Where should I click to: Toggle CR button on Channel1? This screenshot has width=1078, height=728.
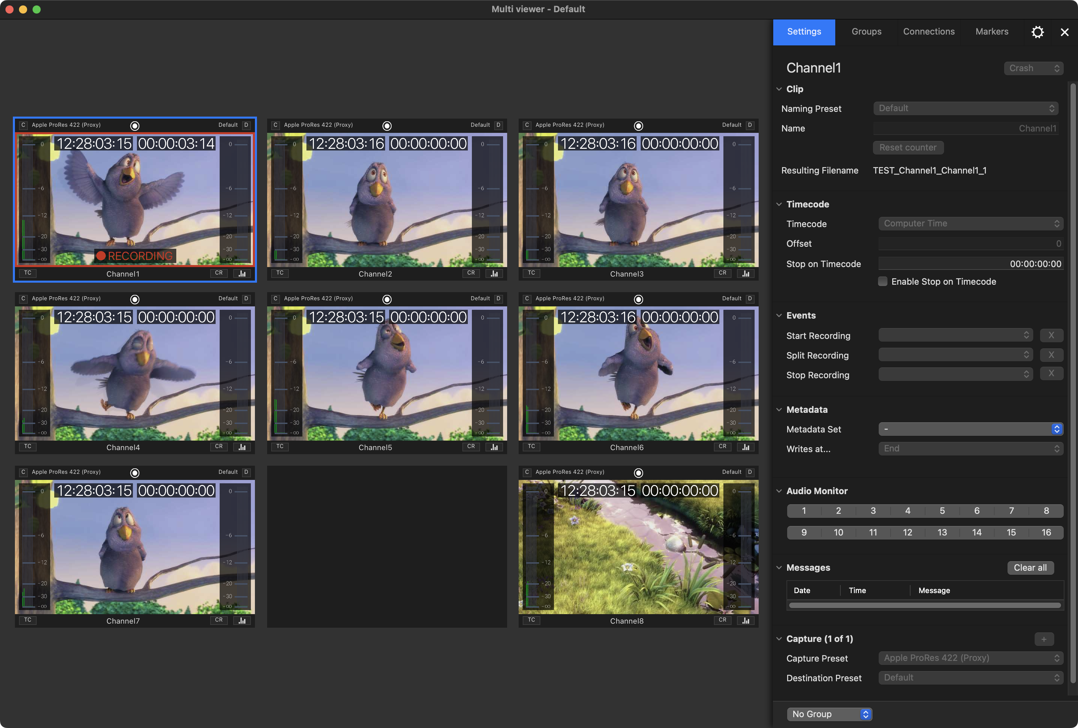pyautogui.click(x=219, y=272)
